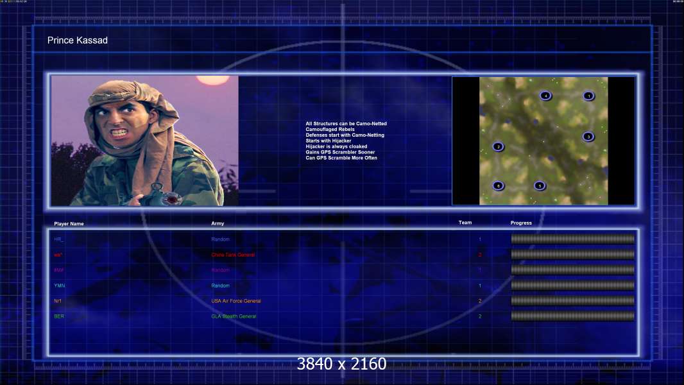Click "All Structures can be Camo-Netted" line
Viewport: 684px width, 385px height.
[x=346, y=123]
